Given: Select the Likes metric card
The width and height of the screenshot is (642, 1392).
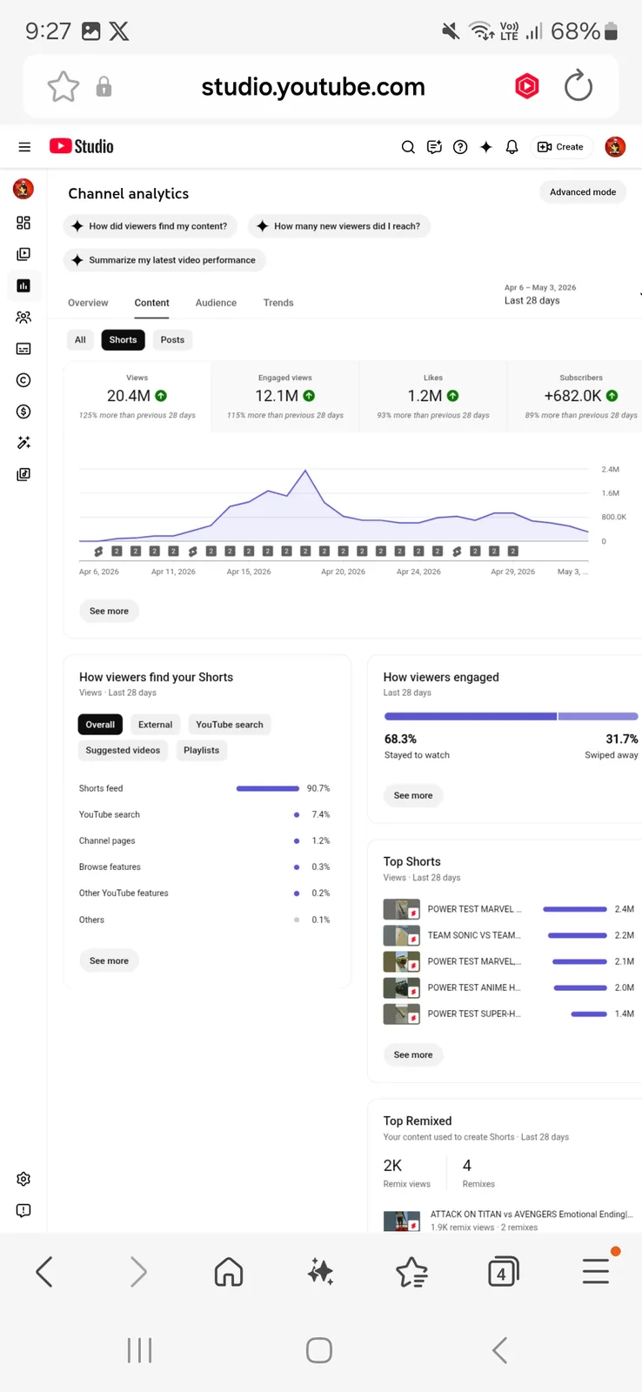Looking at the screenshot, I should pos(433,397).
